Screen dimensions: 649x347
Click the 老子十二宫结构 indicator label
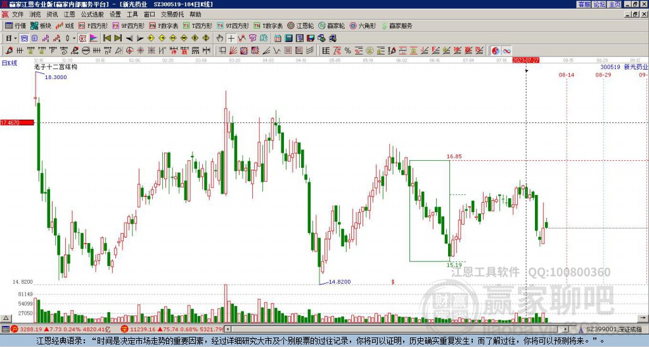tap(56, 66)
